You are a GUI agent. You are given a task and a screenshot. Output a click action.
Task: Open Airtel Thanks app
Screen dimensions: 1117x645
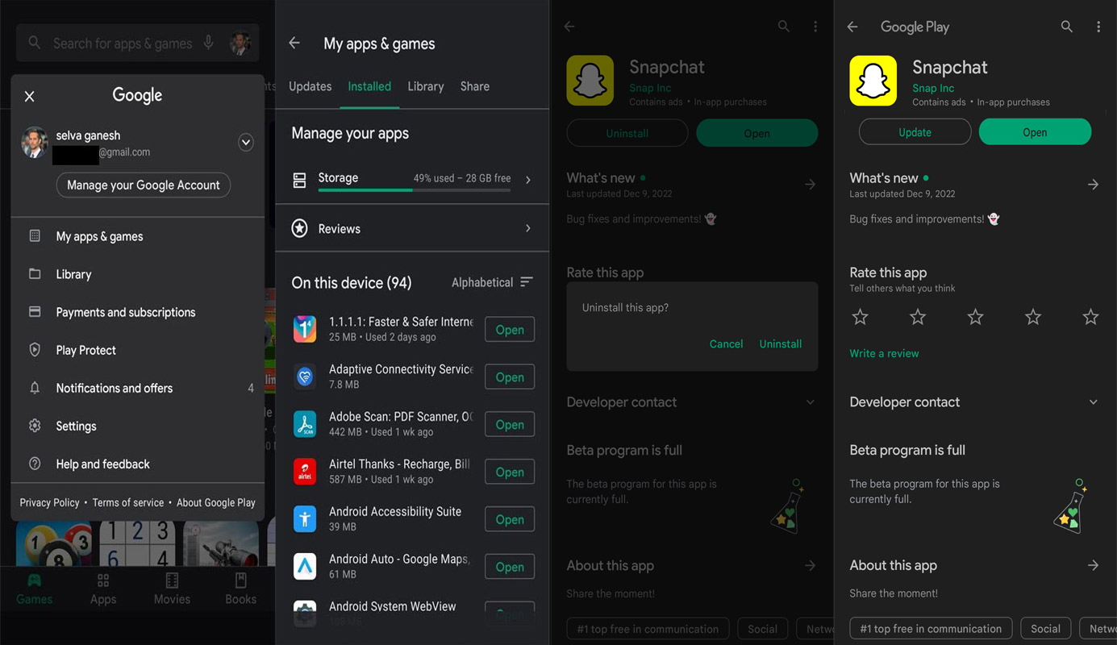coord(510,472)
